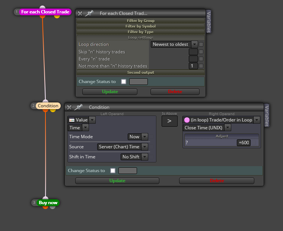Open Variables tab of Closed Trade panel

209,22
